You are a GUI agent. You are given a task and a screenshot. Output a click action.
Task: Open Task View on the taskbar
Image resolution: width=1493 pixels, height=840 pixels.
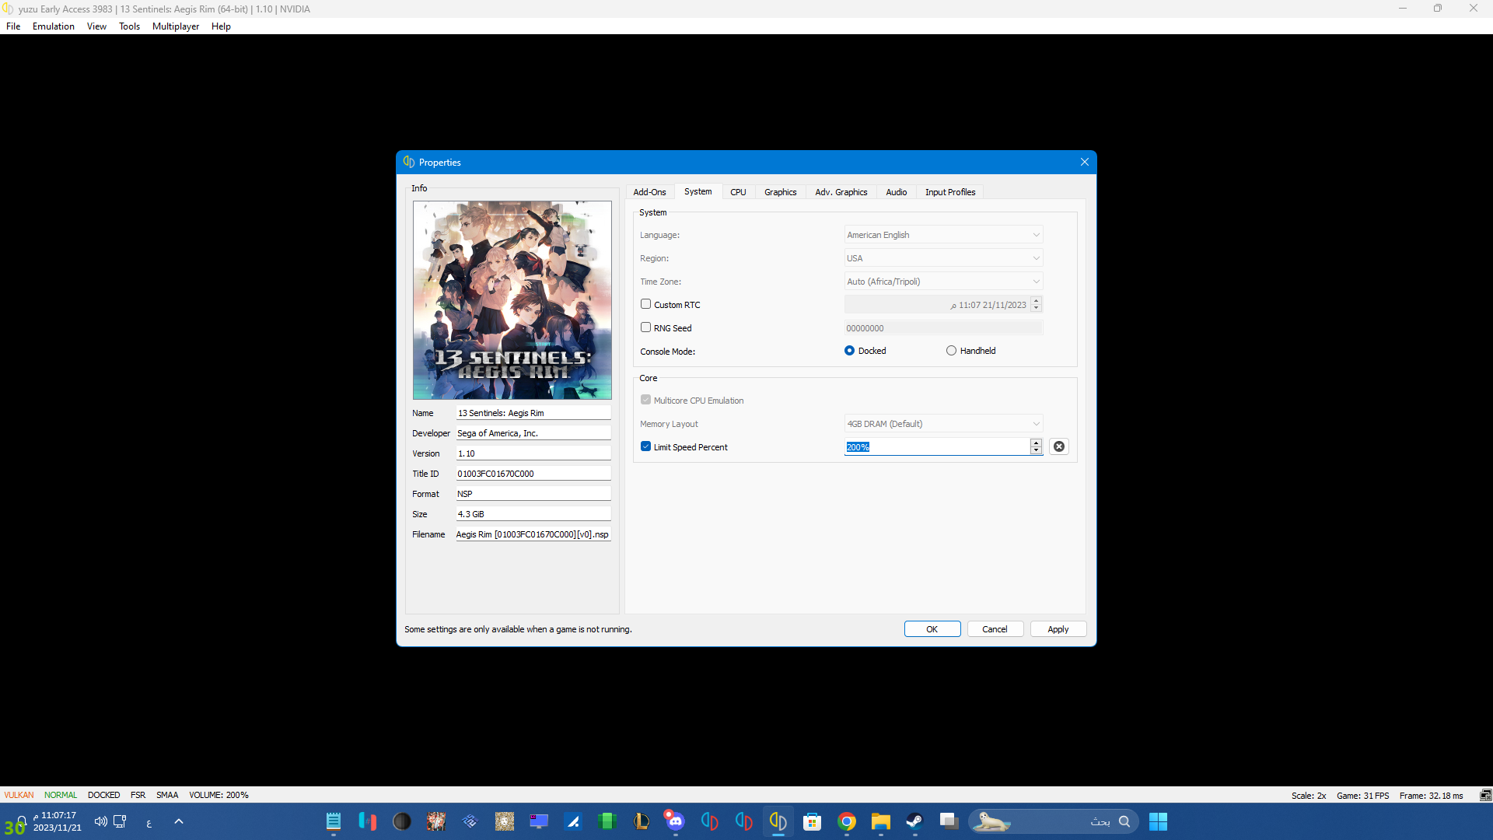coord(949,821)
